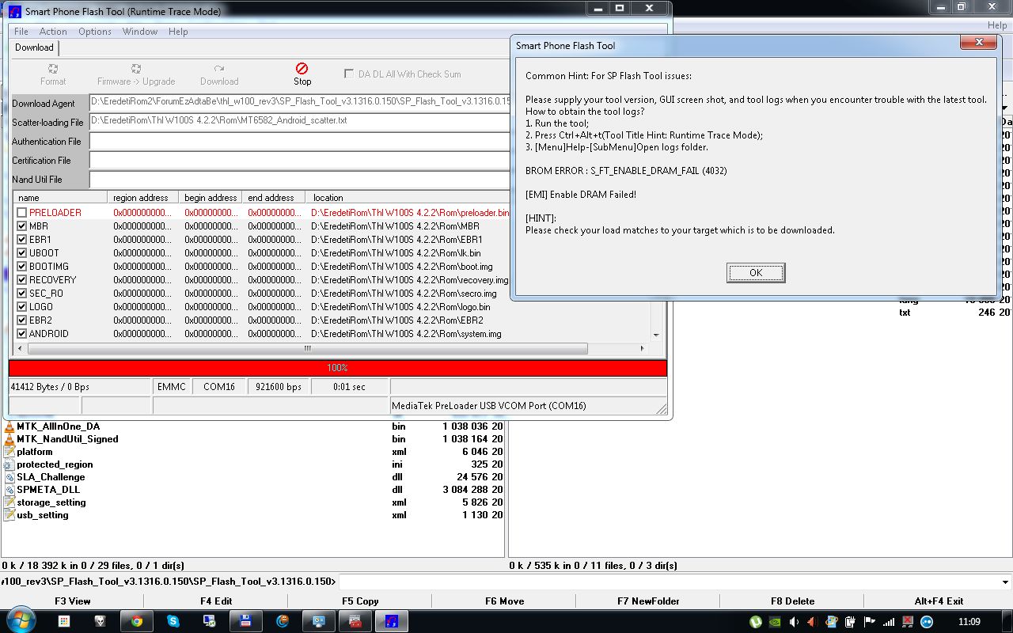Click the red Stop icon

[302, 69]
